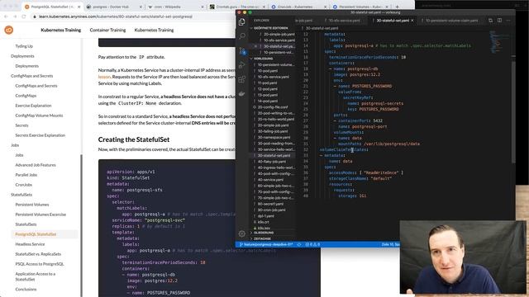The width and height of the screenshot is (529, 297).
Task: Click the anynines logo on the training page
Action: (9, 30)
